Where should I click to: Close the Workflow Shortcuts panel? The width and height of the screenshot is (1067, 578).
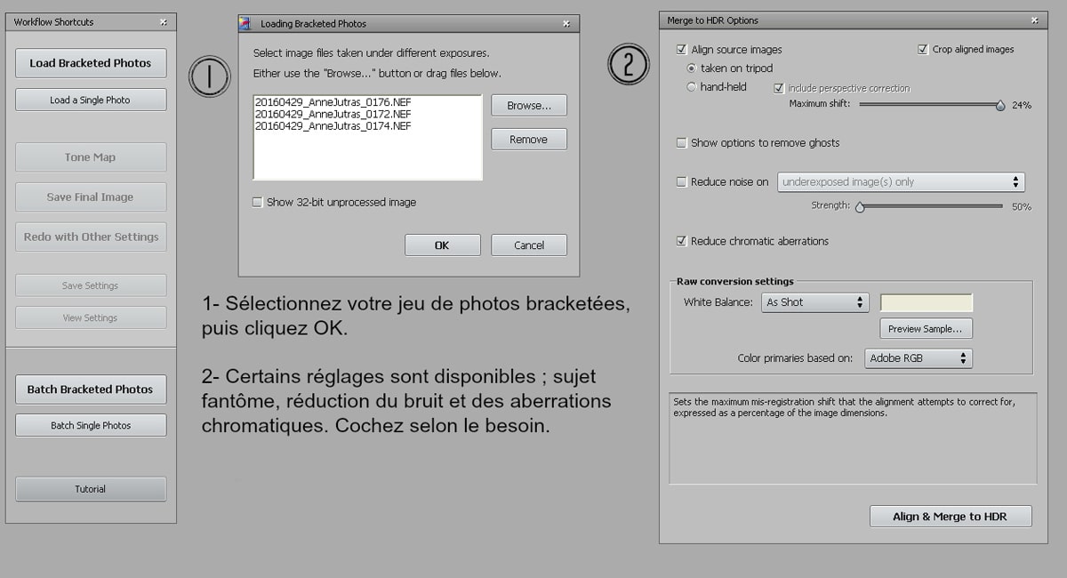click(163, 22)
